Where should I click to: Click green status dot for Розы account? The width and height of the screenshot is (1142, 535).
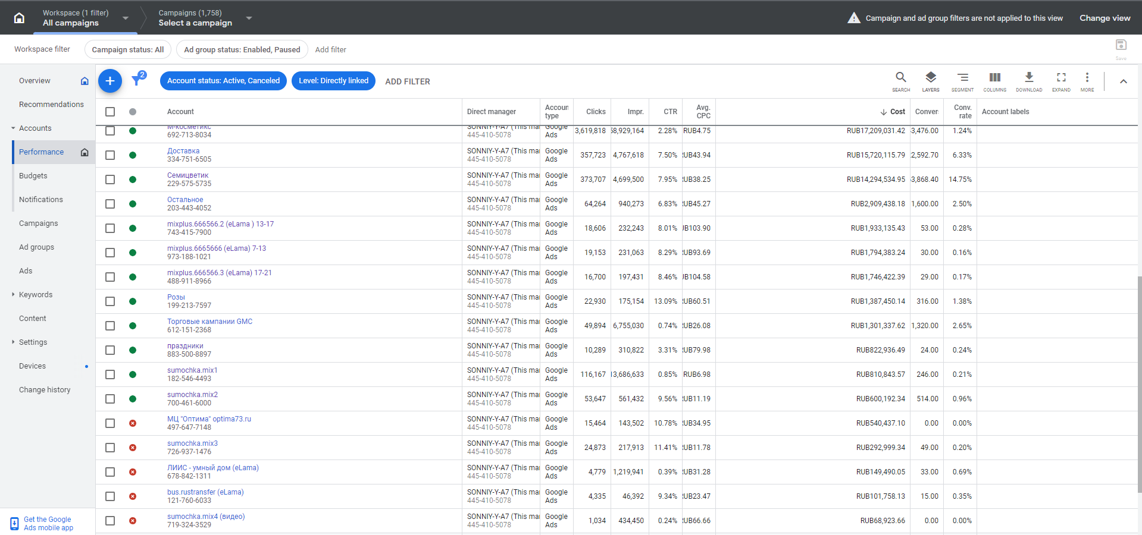pos(133,301)
